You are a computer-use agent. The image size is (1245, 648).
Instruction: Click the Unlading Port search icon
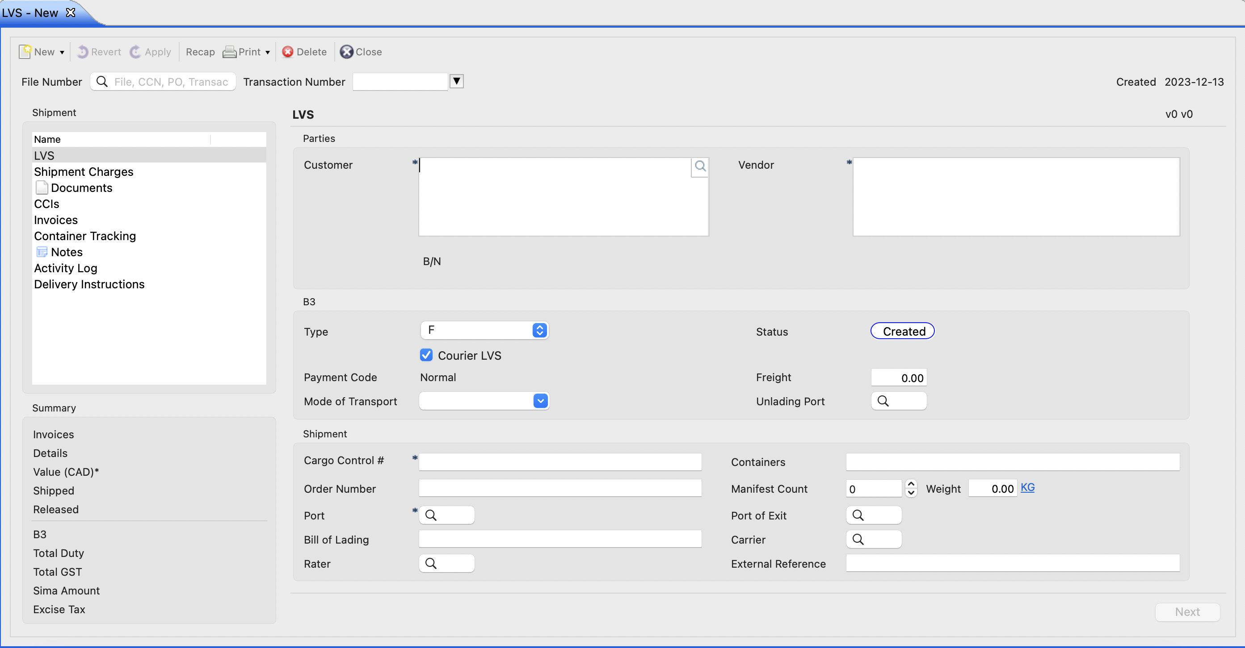(883, 401)
